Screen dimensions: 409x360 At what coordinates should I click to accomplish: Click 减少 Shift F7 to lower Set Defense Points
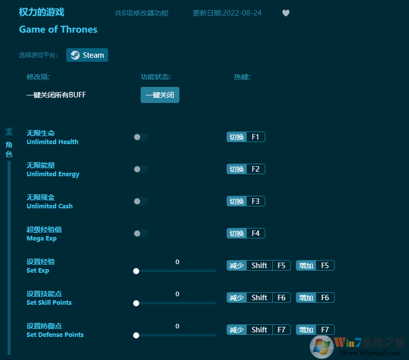[x=258, y=329]
